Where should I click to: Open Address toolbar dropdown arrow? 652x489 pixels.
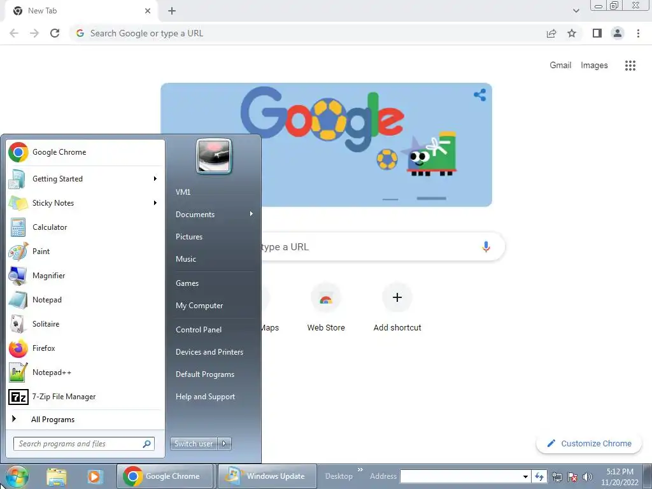pyautogui.click(x=525, y=477)
